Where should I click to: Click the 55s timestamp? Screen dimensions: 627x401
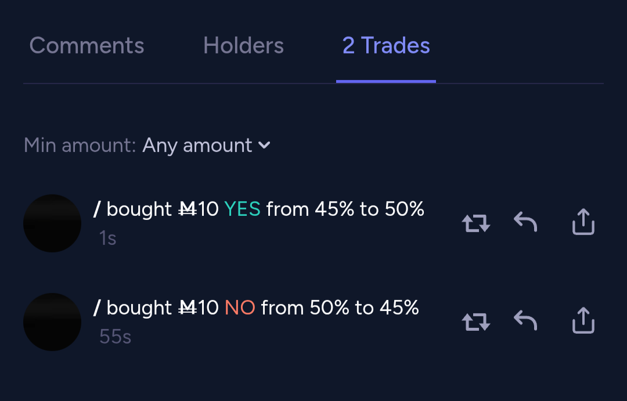tap(115, 337)
